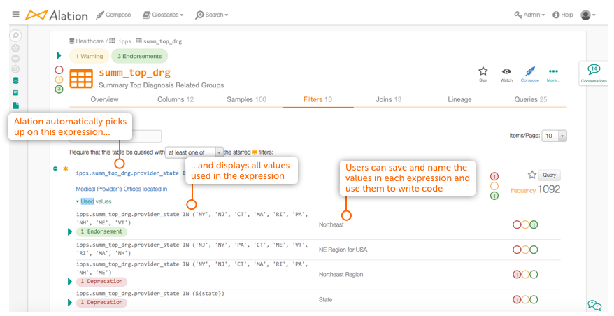Open the Search dropdown menu
Screen dimensions: 614x316
[211, 15]
